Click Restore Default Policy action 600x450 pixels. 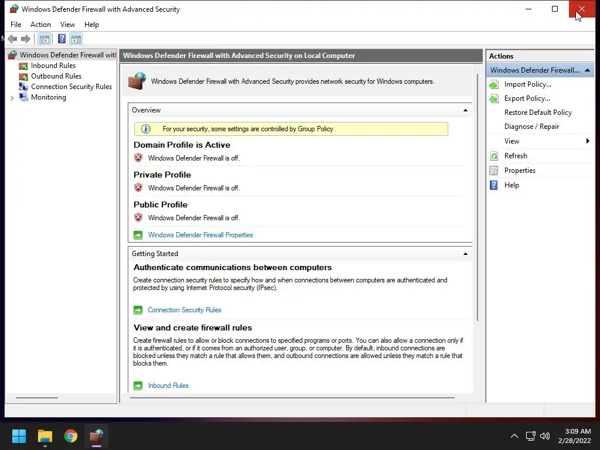click(x=538, y=112)
